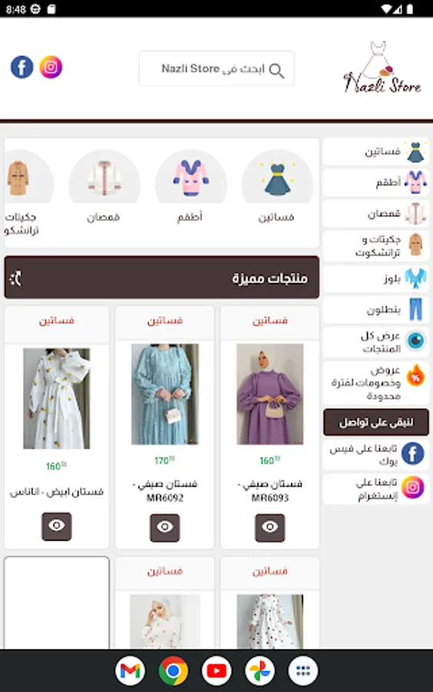Focus the Nazli Store search field

click(x=217, y=69)
